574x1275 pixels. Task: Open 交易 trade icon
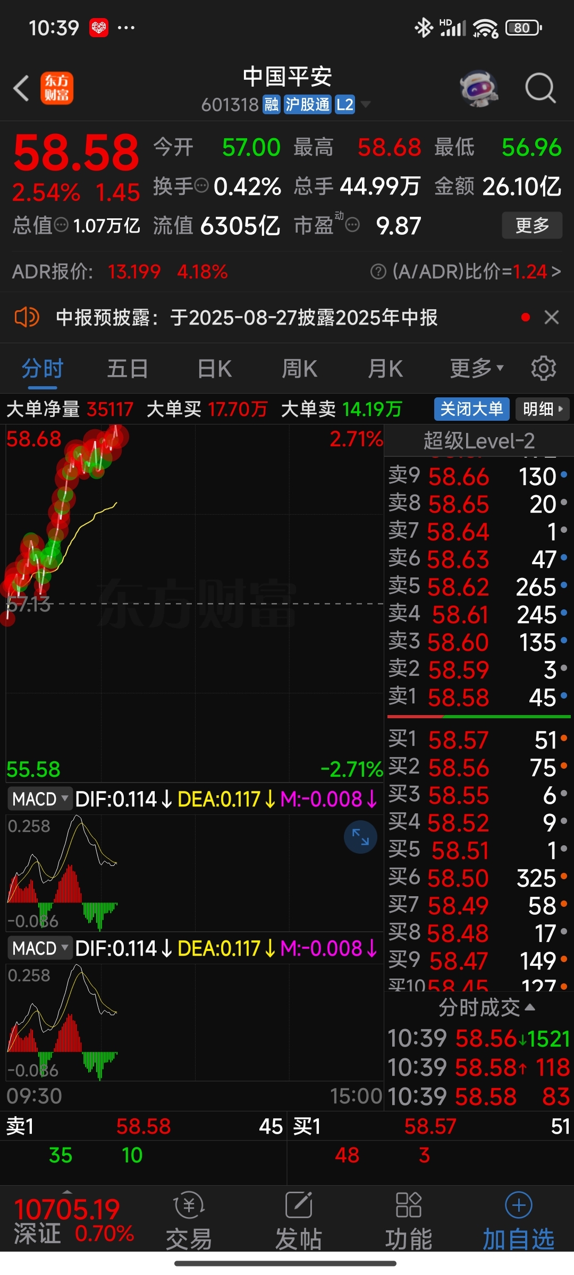coord(189,1221)
